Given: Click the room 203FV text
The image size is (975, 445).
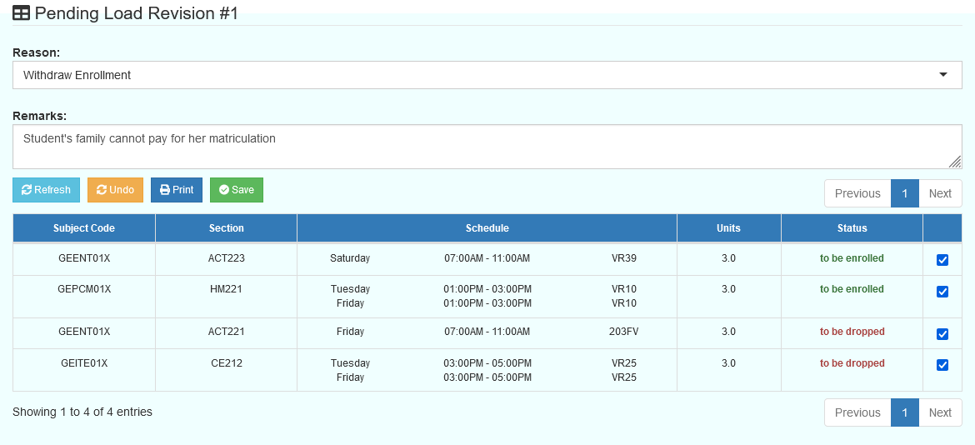Looking at the screenshot, I should (x=623, y=332).
